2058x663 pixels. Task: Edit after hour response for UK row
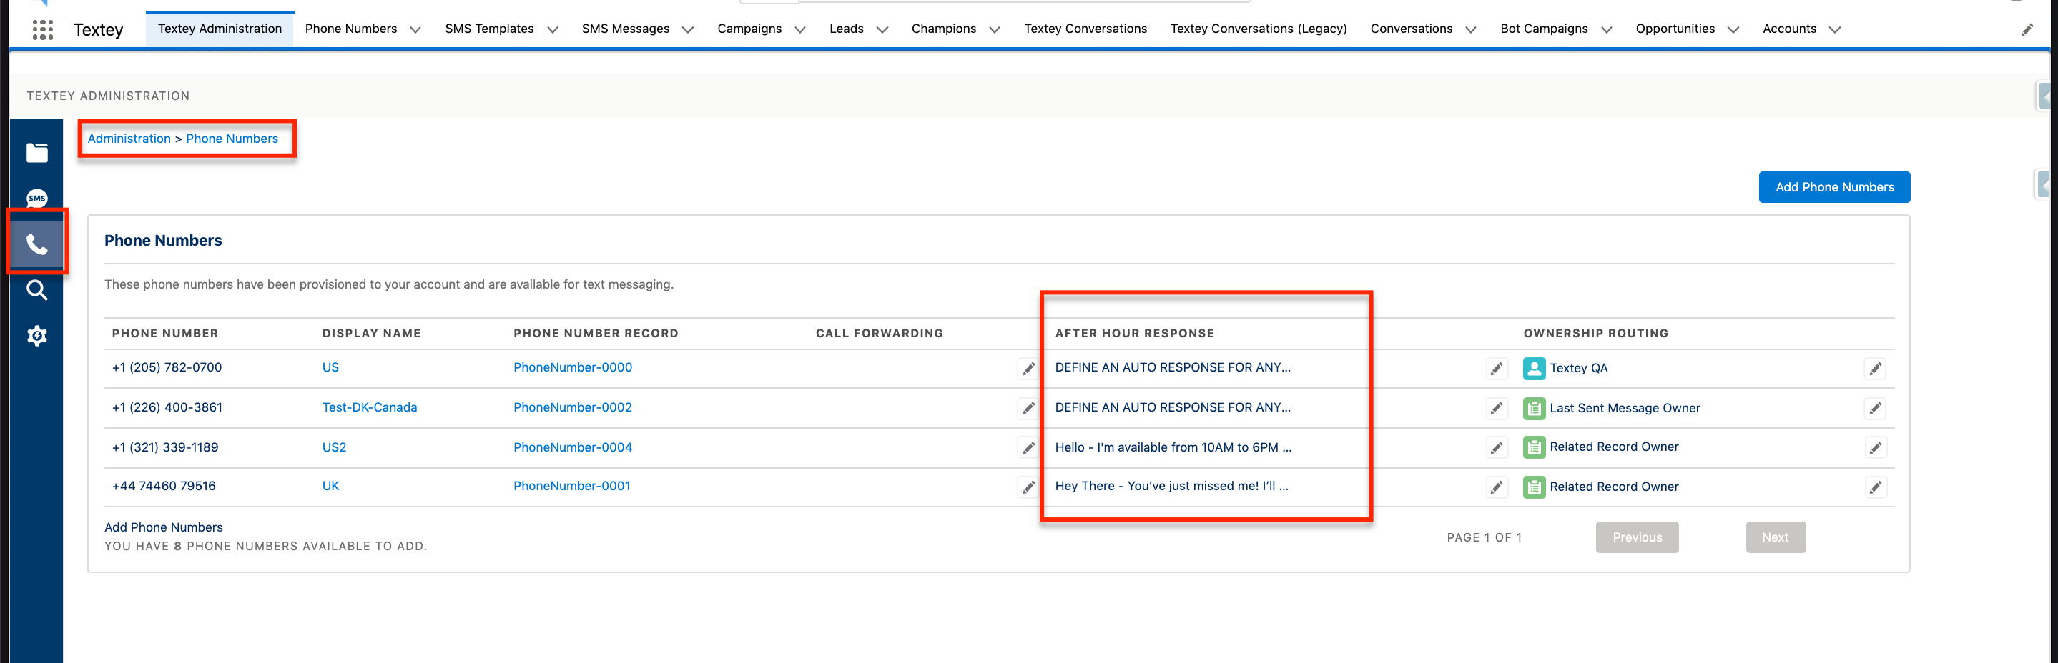pos(1497,487)
